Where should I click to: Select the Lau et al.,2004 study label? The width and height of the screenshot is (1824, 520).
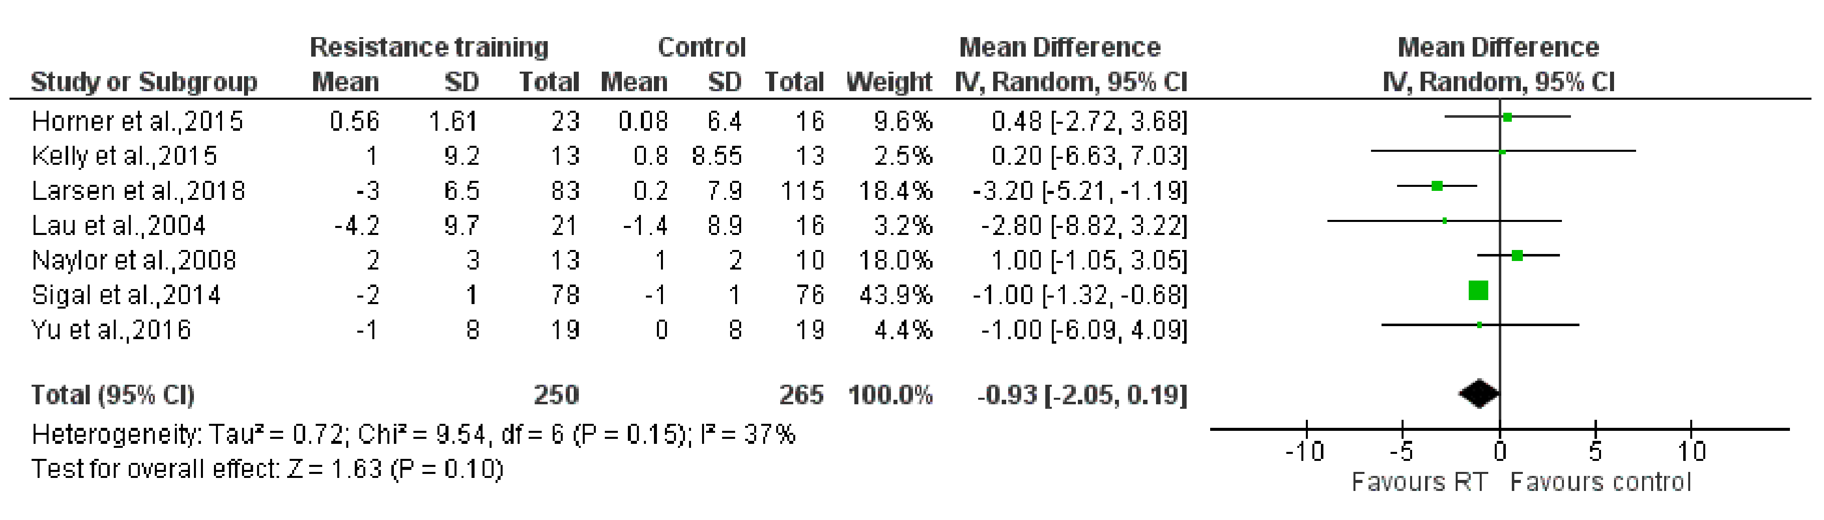pyautogui.click(x=119, y=226)
